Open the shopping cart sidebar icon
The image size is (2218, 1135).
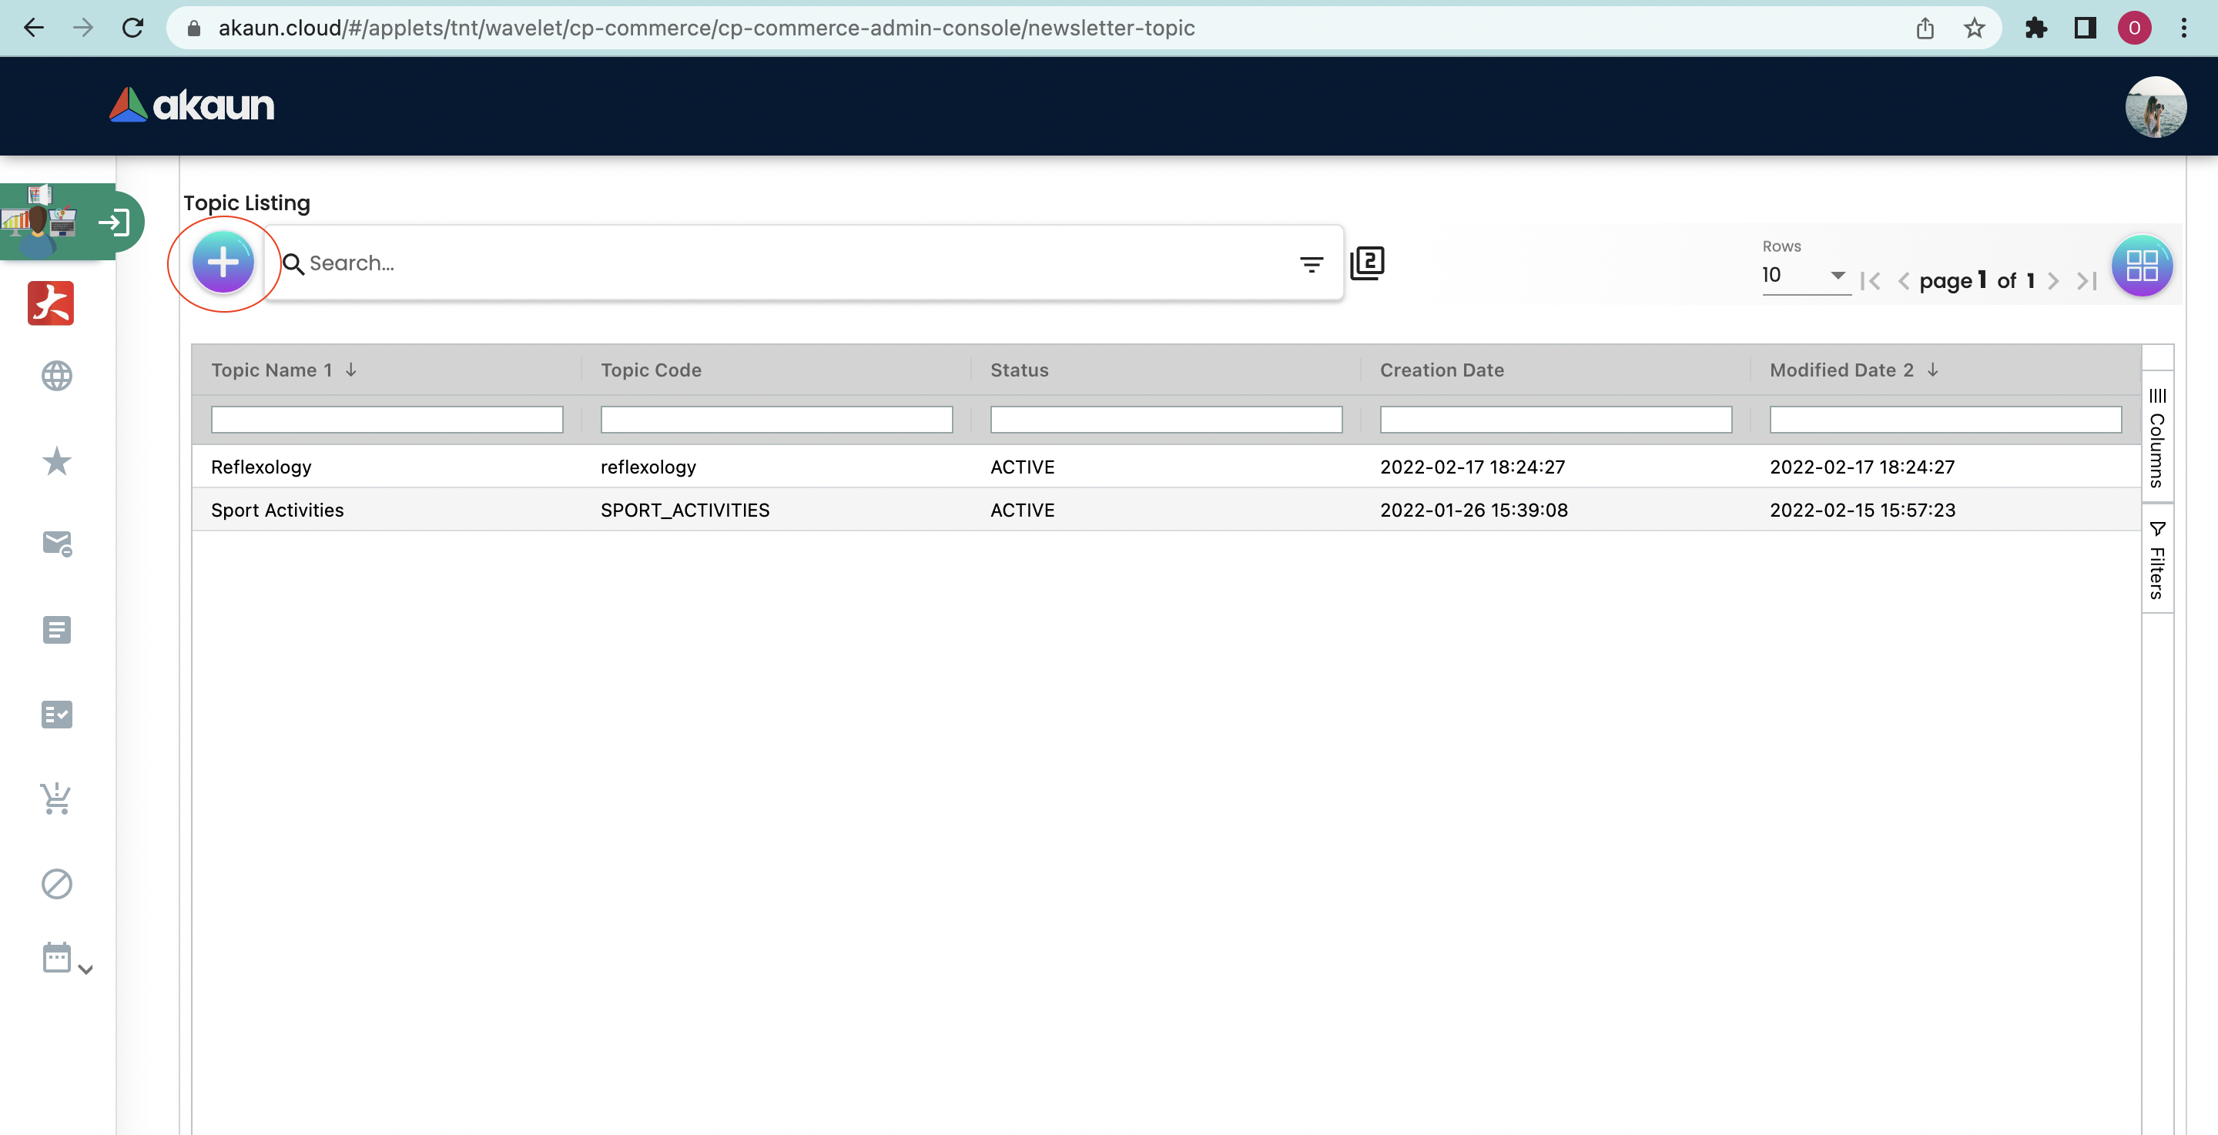tap(57, 799)
